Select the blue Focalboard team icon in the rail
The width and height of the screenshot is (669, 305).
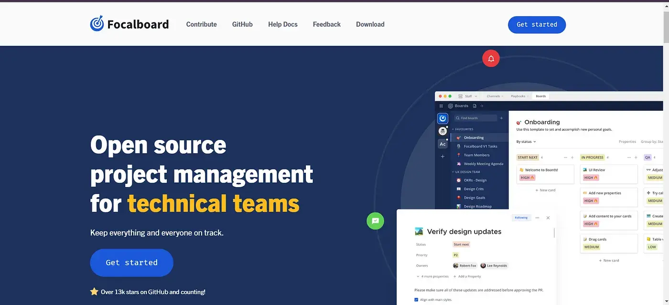pyautogui.click(x=442, y=118)
